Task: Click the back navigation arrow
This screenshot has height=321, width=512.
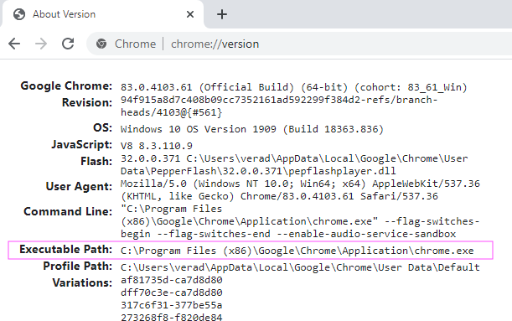Action: coord(14,44)
